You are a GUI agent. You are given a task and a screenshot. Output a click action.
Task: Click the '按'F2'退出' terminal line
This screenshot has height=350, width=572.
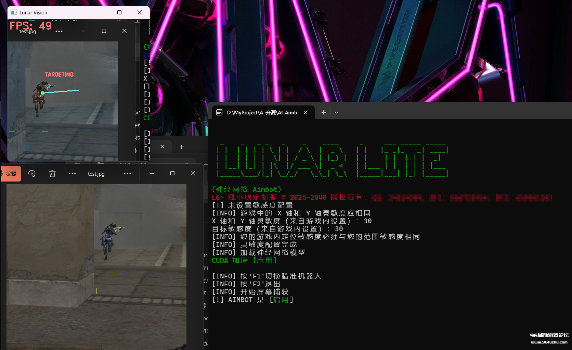[246, 284]
